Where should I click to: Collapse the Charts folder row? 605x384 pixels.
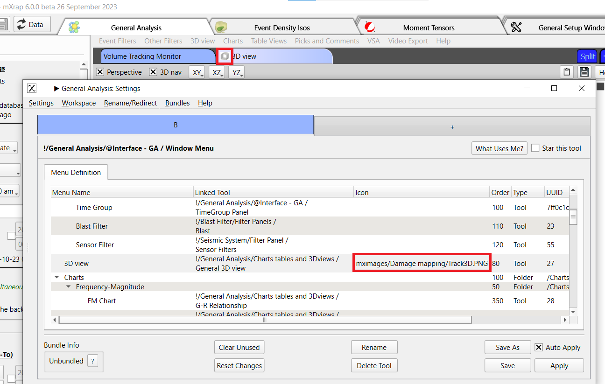click(x=57, y=277)
